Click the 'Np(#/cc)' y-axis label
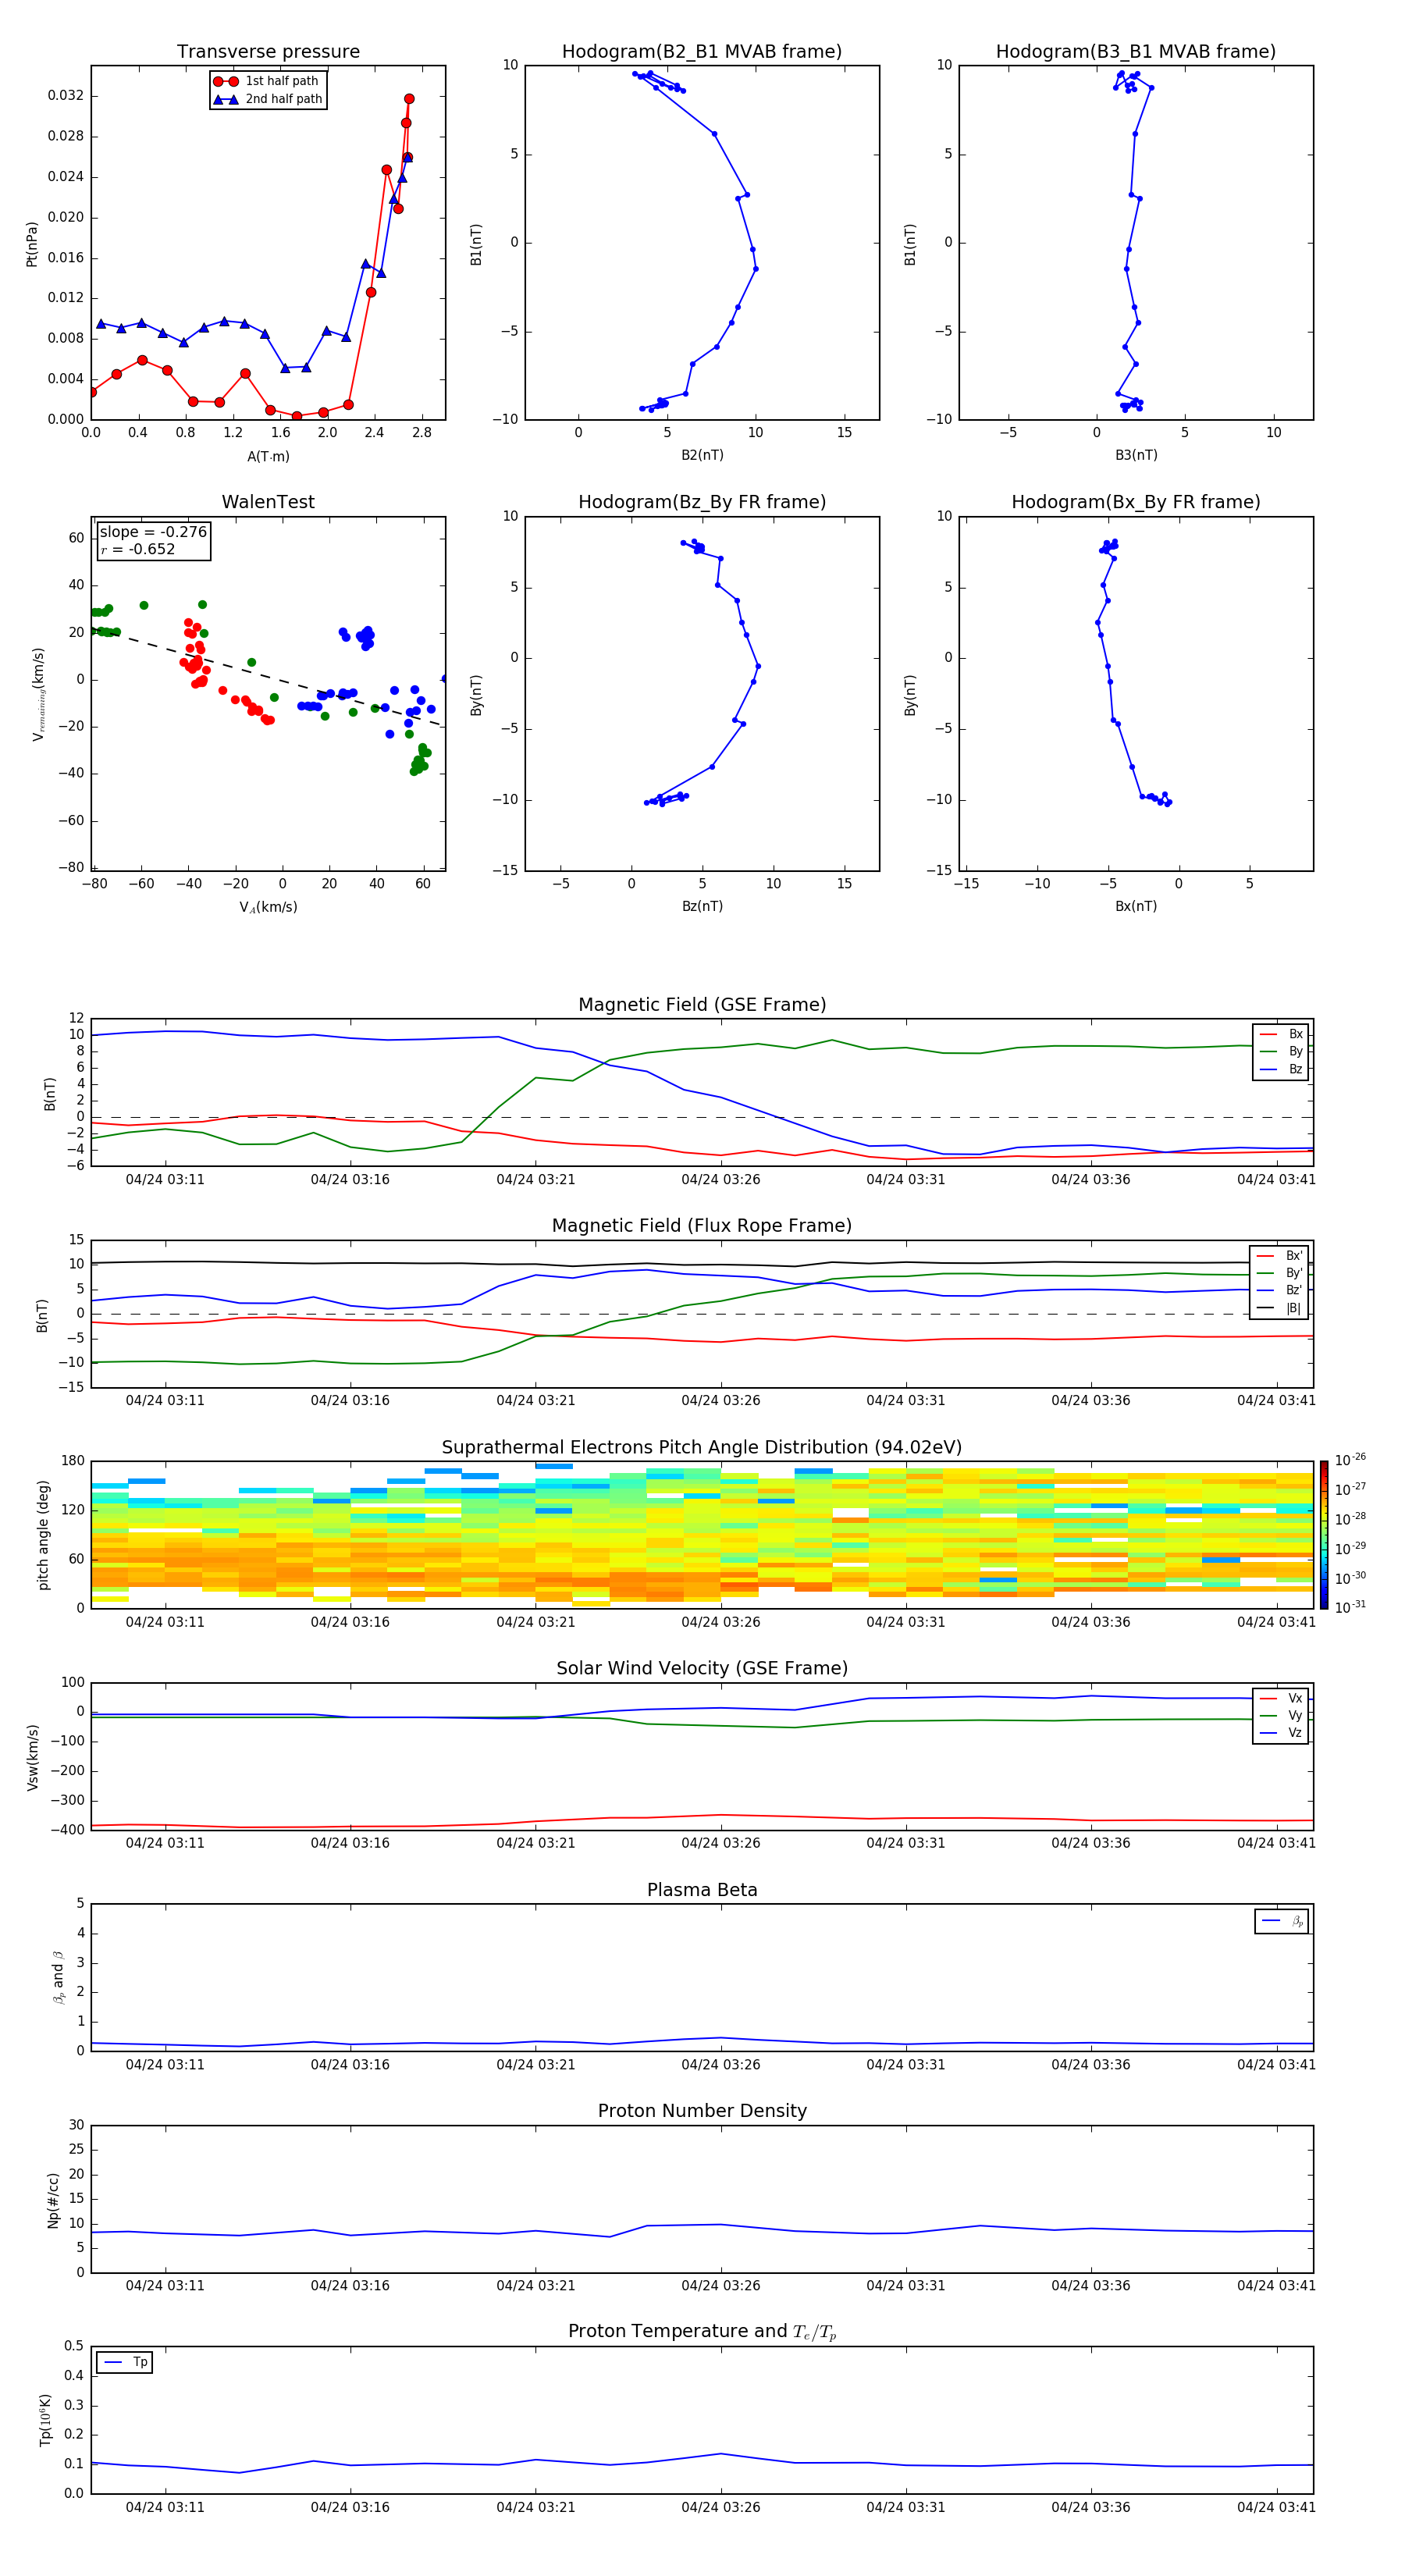 53,2199
